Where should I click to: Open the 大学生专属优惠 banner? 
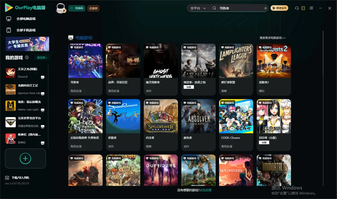(28, 44)
